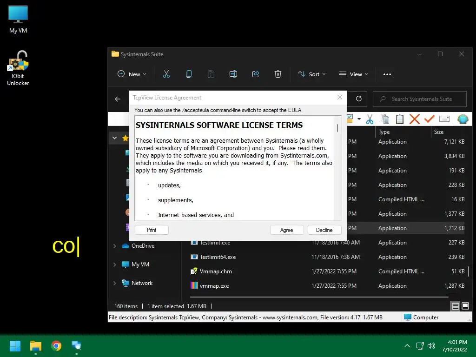Screen dimensions: 476x357
Task: Click the Back arrow in Explorer
Action: 118,99
